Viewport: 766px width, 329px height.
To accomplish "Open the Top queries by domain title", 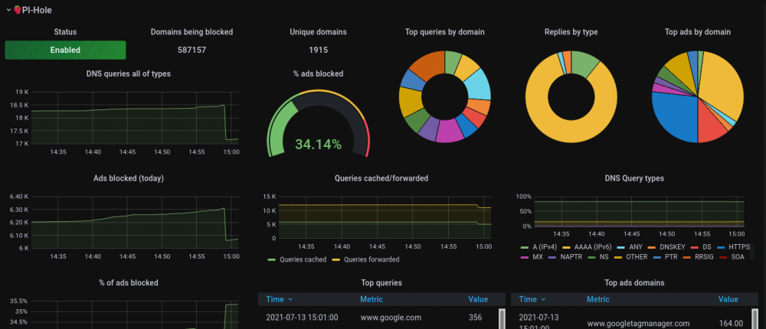I will coord(444,31).
